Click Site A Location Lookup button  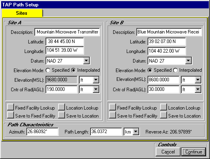pos(61,107)
